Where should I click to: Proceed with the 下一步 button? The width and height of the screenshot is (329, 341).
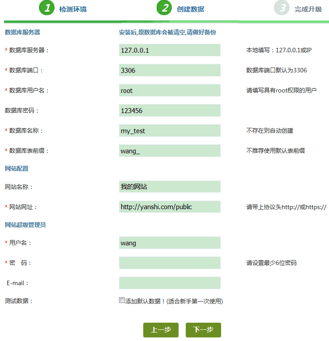(x=203, y=330)
